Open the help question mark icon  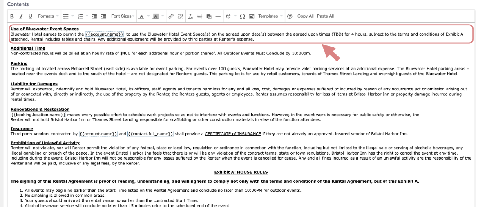[290, 16]
